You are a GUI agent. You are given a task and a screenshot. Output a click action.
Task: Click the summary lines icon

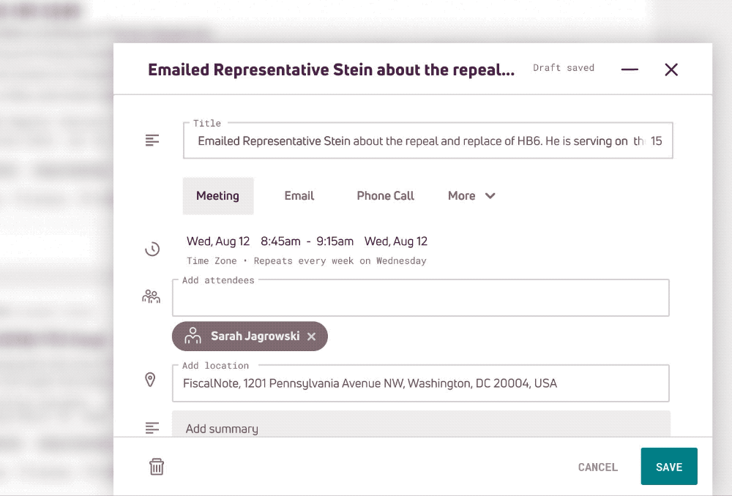[x=152, y=427]
